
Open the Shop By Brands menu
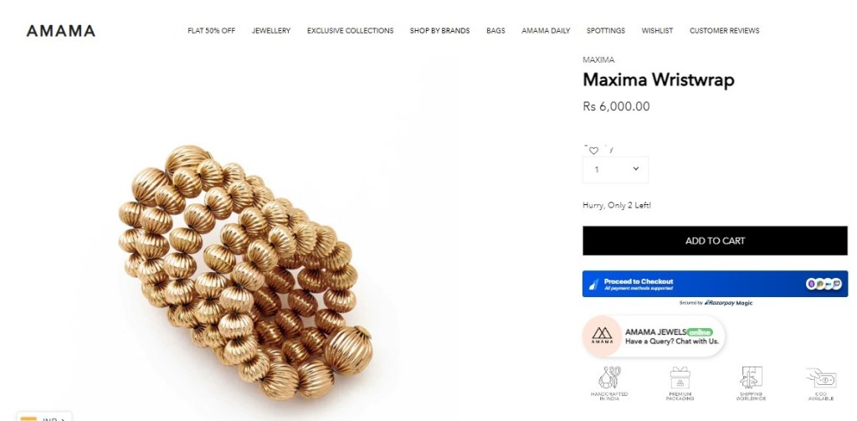tap(440, 31)
